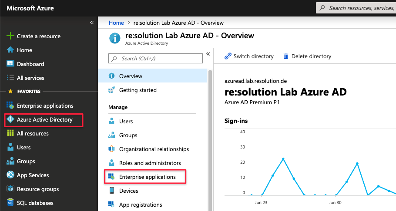396x211 pixels.
Task: Click the All resources grid icon
Action: pyautogui.click(x=10, y=133)
